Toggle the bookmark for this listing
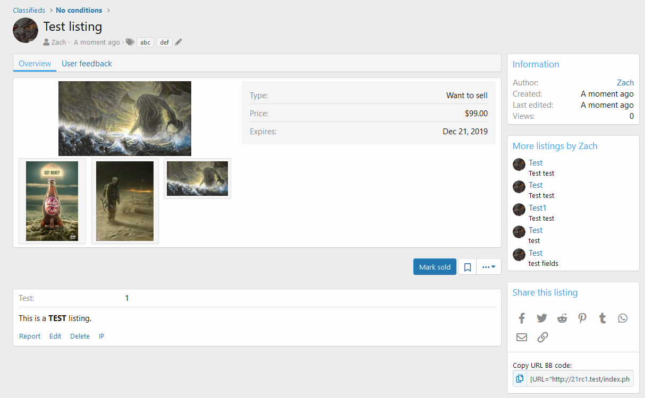The image size is (645, 398). coord(468,267)
